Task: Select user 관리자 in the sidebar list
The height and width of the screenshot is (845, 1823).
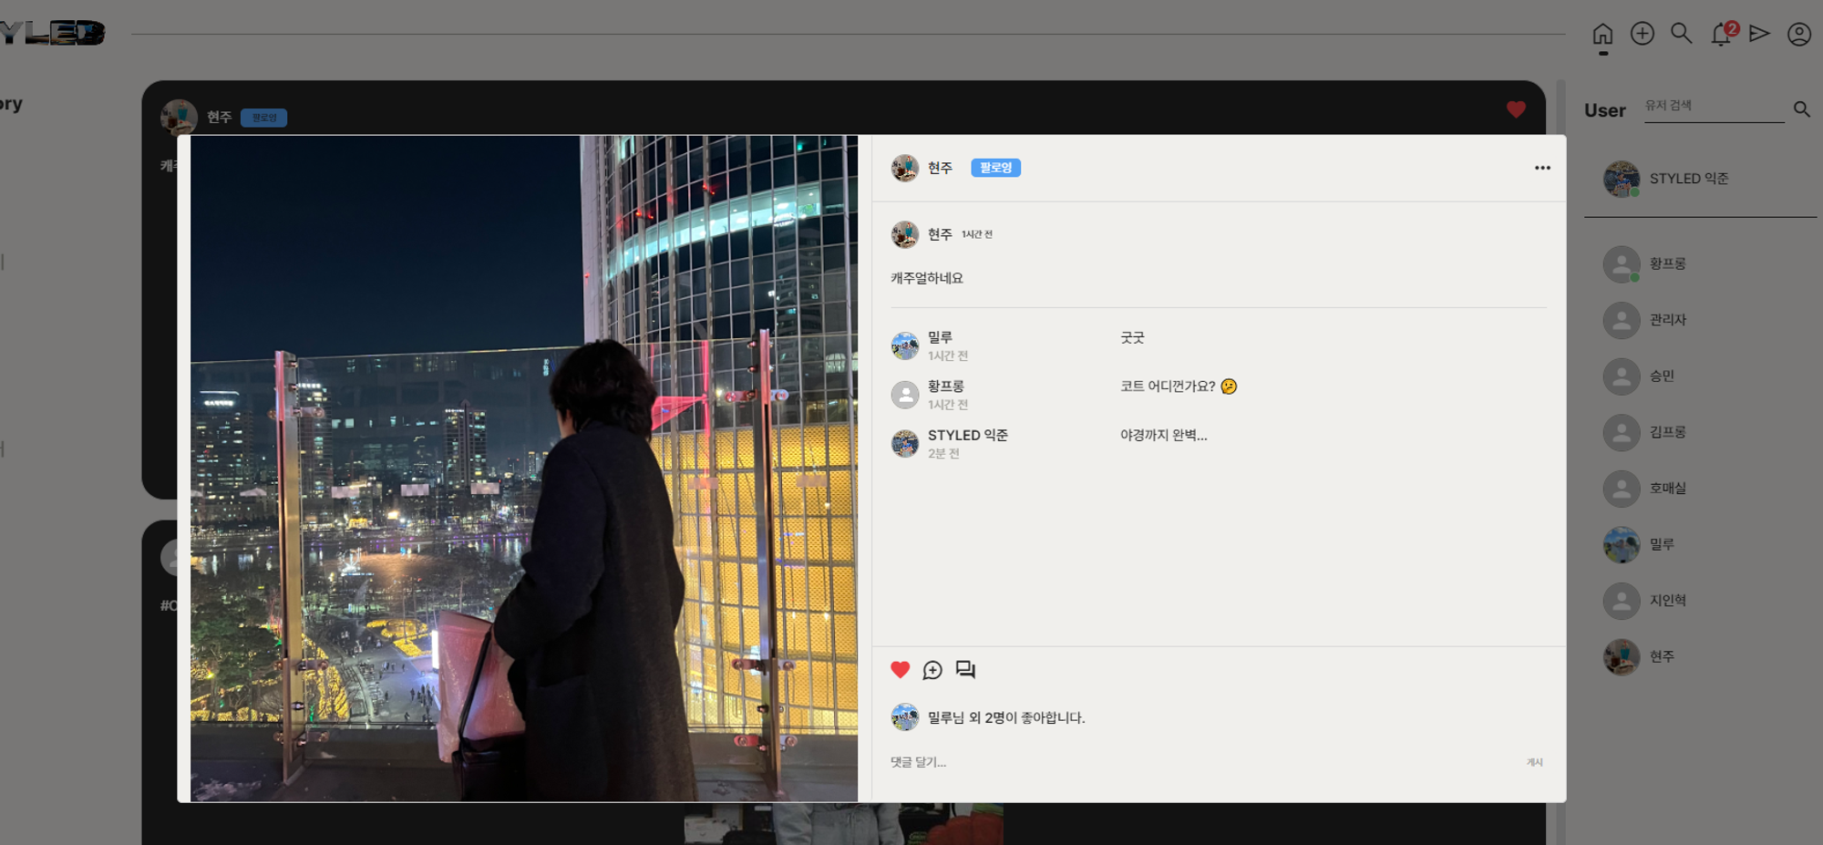Action: pyautogui.click(x=1644, y=320)
